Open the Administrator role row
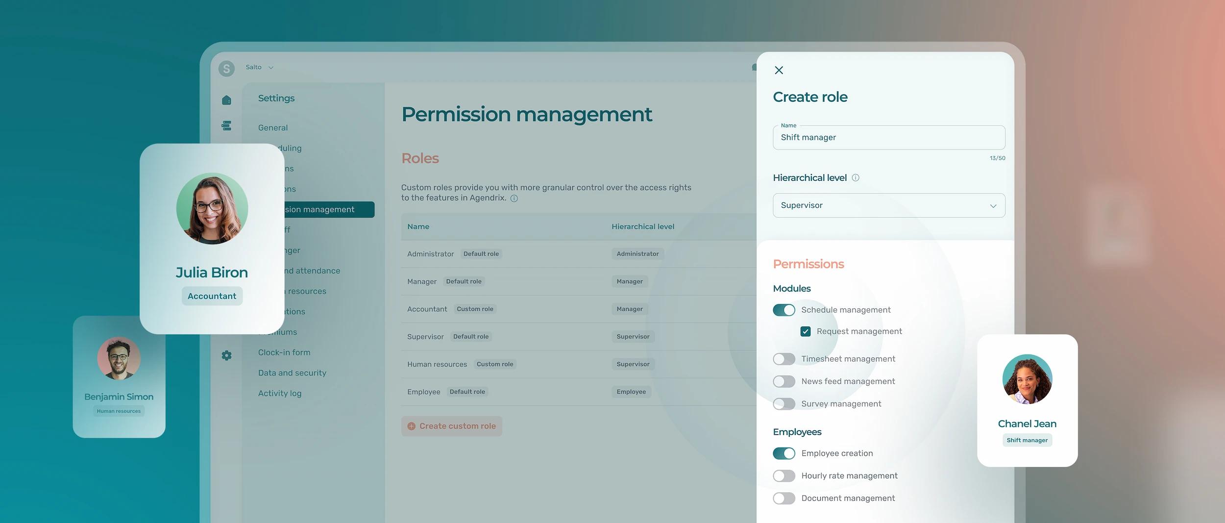This screenshot has width=1225, height=523. [578, 254]
